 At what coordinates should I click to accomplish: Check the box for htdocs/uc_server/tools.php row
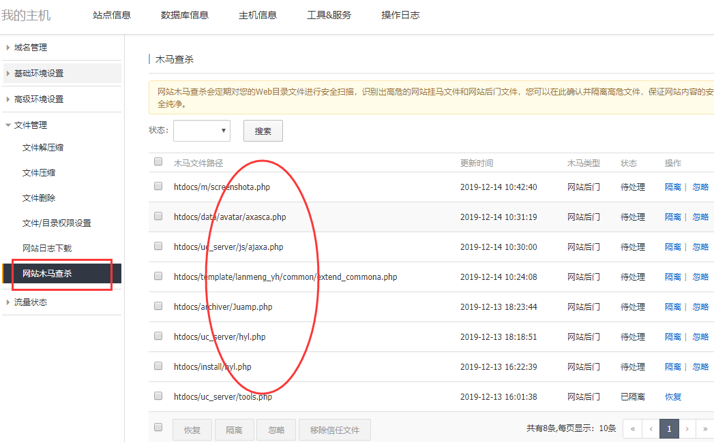[158, 396]
